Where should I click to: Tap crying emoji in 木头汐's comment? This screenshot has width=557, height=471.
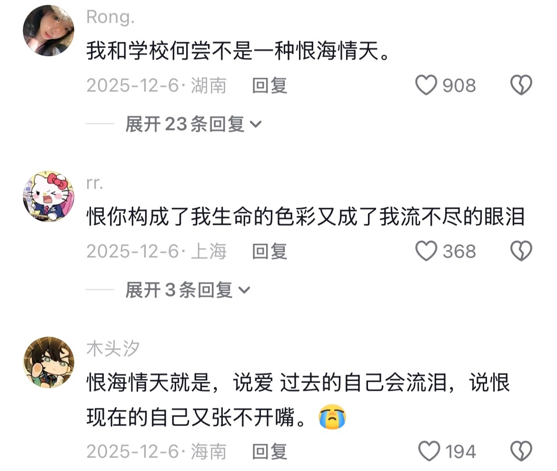(332, 417)
